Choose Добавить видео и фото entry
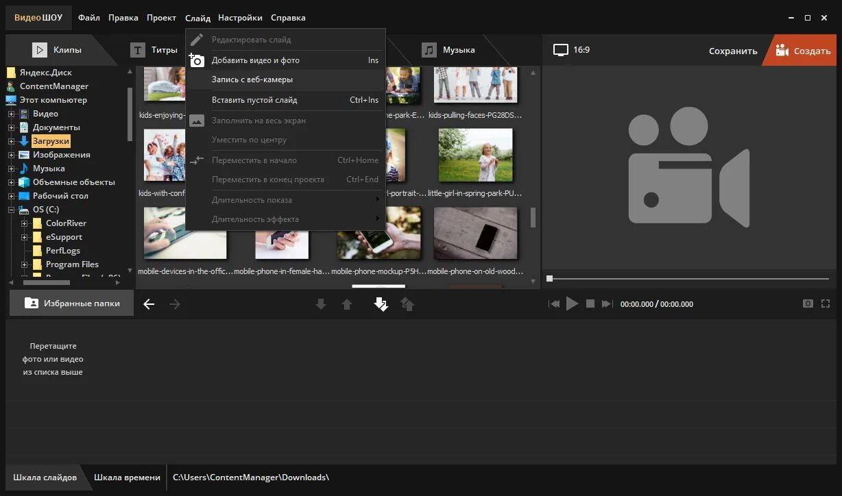The image size is (842, 496). point(285,60)
